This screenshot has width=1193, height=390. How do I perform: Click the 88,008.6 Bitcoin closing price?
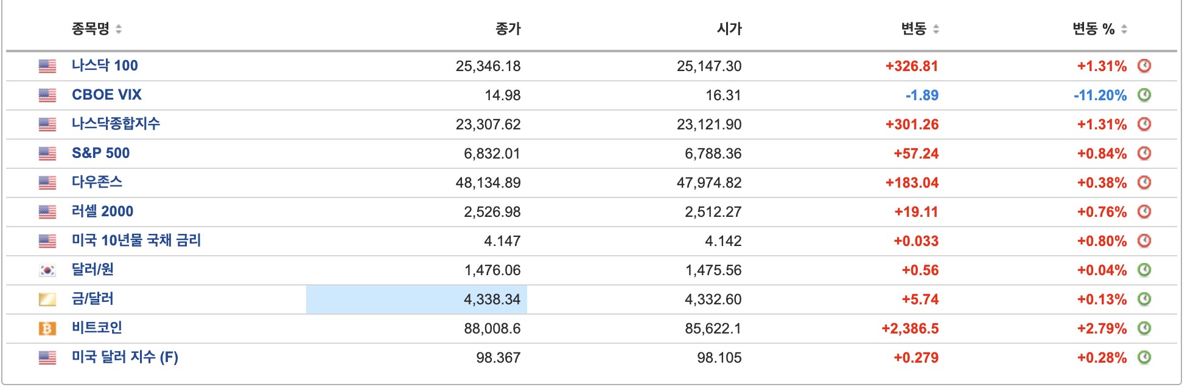492,329
